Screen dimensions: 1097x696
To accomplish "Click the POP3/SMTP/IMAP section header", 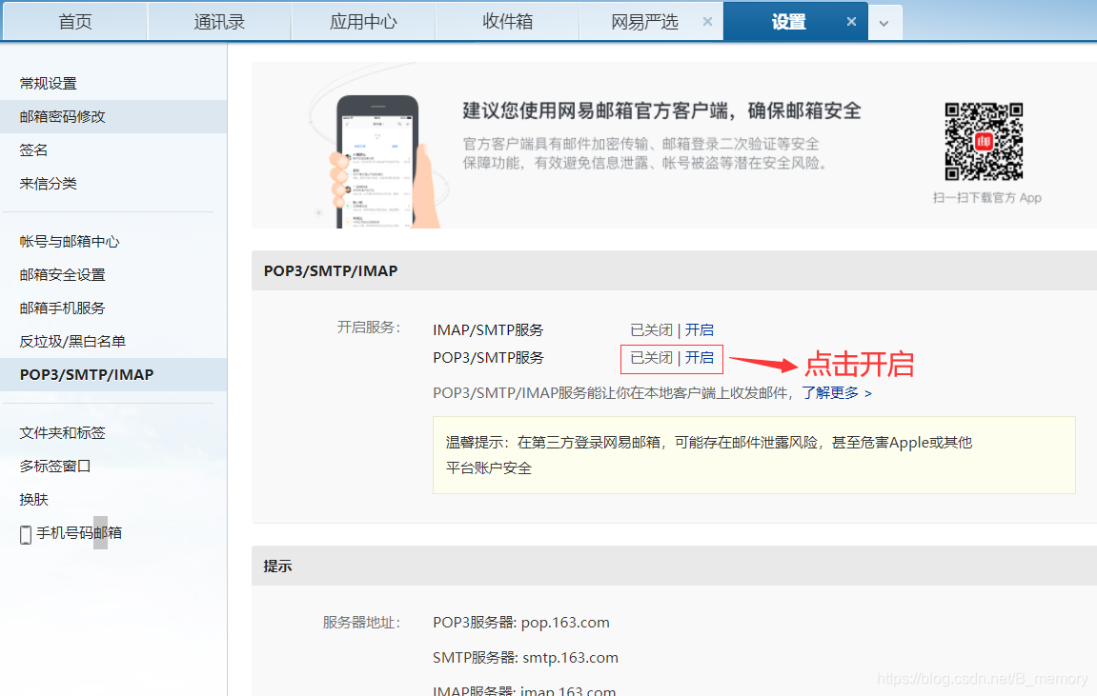I will [675, 271].
